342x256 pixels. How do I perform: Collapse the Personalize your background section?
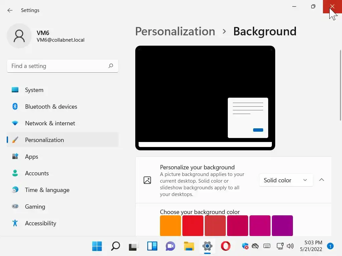tap(322, 180)
